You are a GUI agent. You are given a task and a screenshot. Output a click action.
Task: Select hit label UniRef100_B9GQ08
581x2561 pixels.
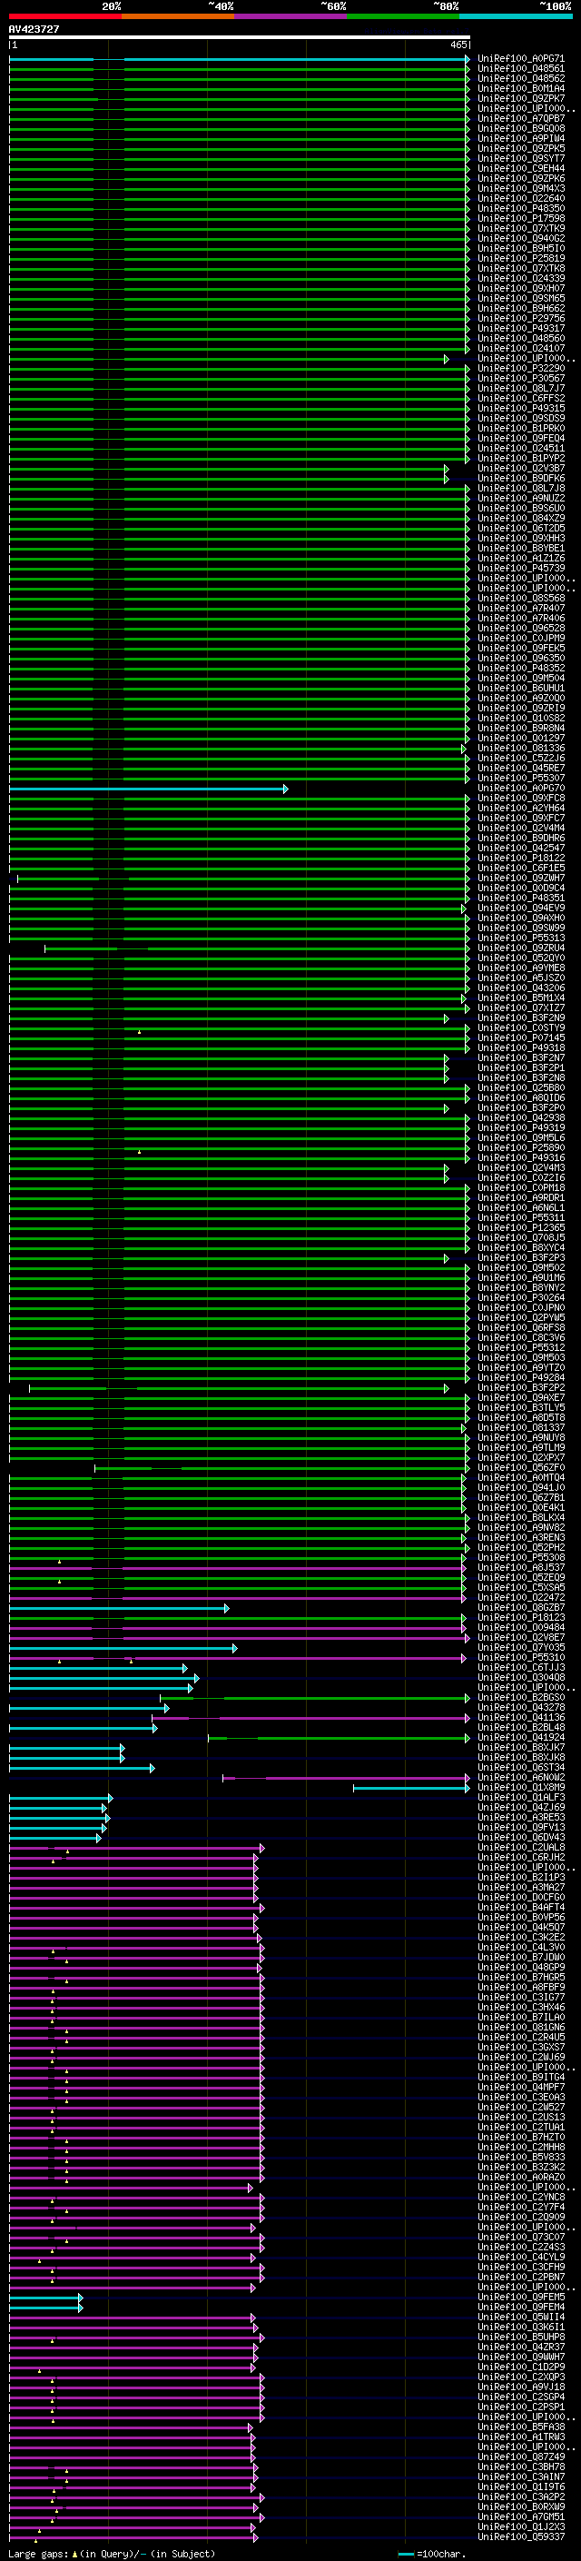[520, 128]
